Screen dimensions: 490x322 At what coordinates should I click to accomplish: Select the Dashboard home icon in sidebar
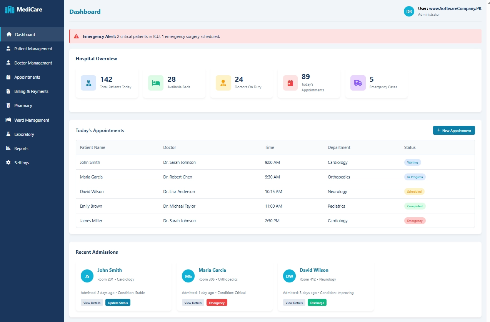coord(8,34)
